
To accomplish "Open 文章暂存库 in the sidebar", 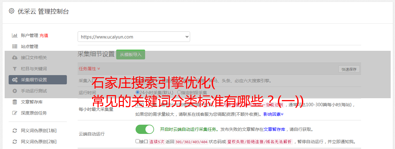I will [x=32, y=102].
